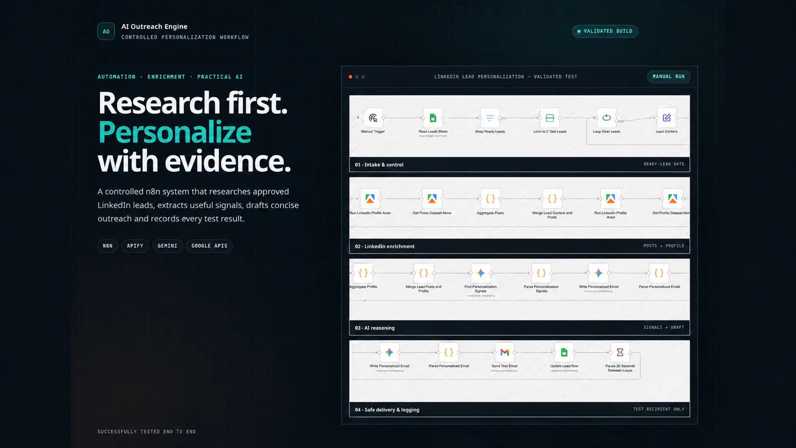The height and width of the screenshot is (448, 796).
Task: Click Write Personalized Email node in AI reasoning panel
Action: pos(598,273)
